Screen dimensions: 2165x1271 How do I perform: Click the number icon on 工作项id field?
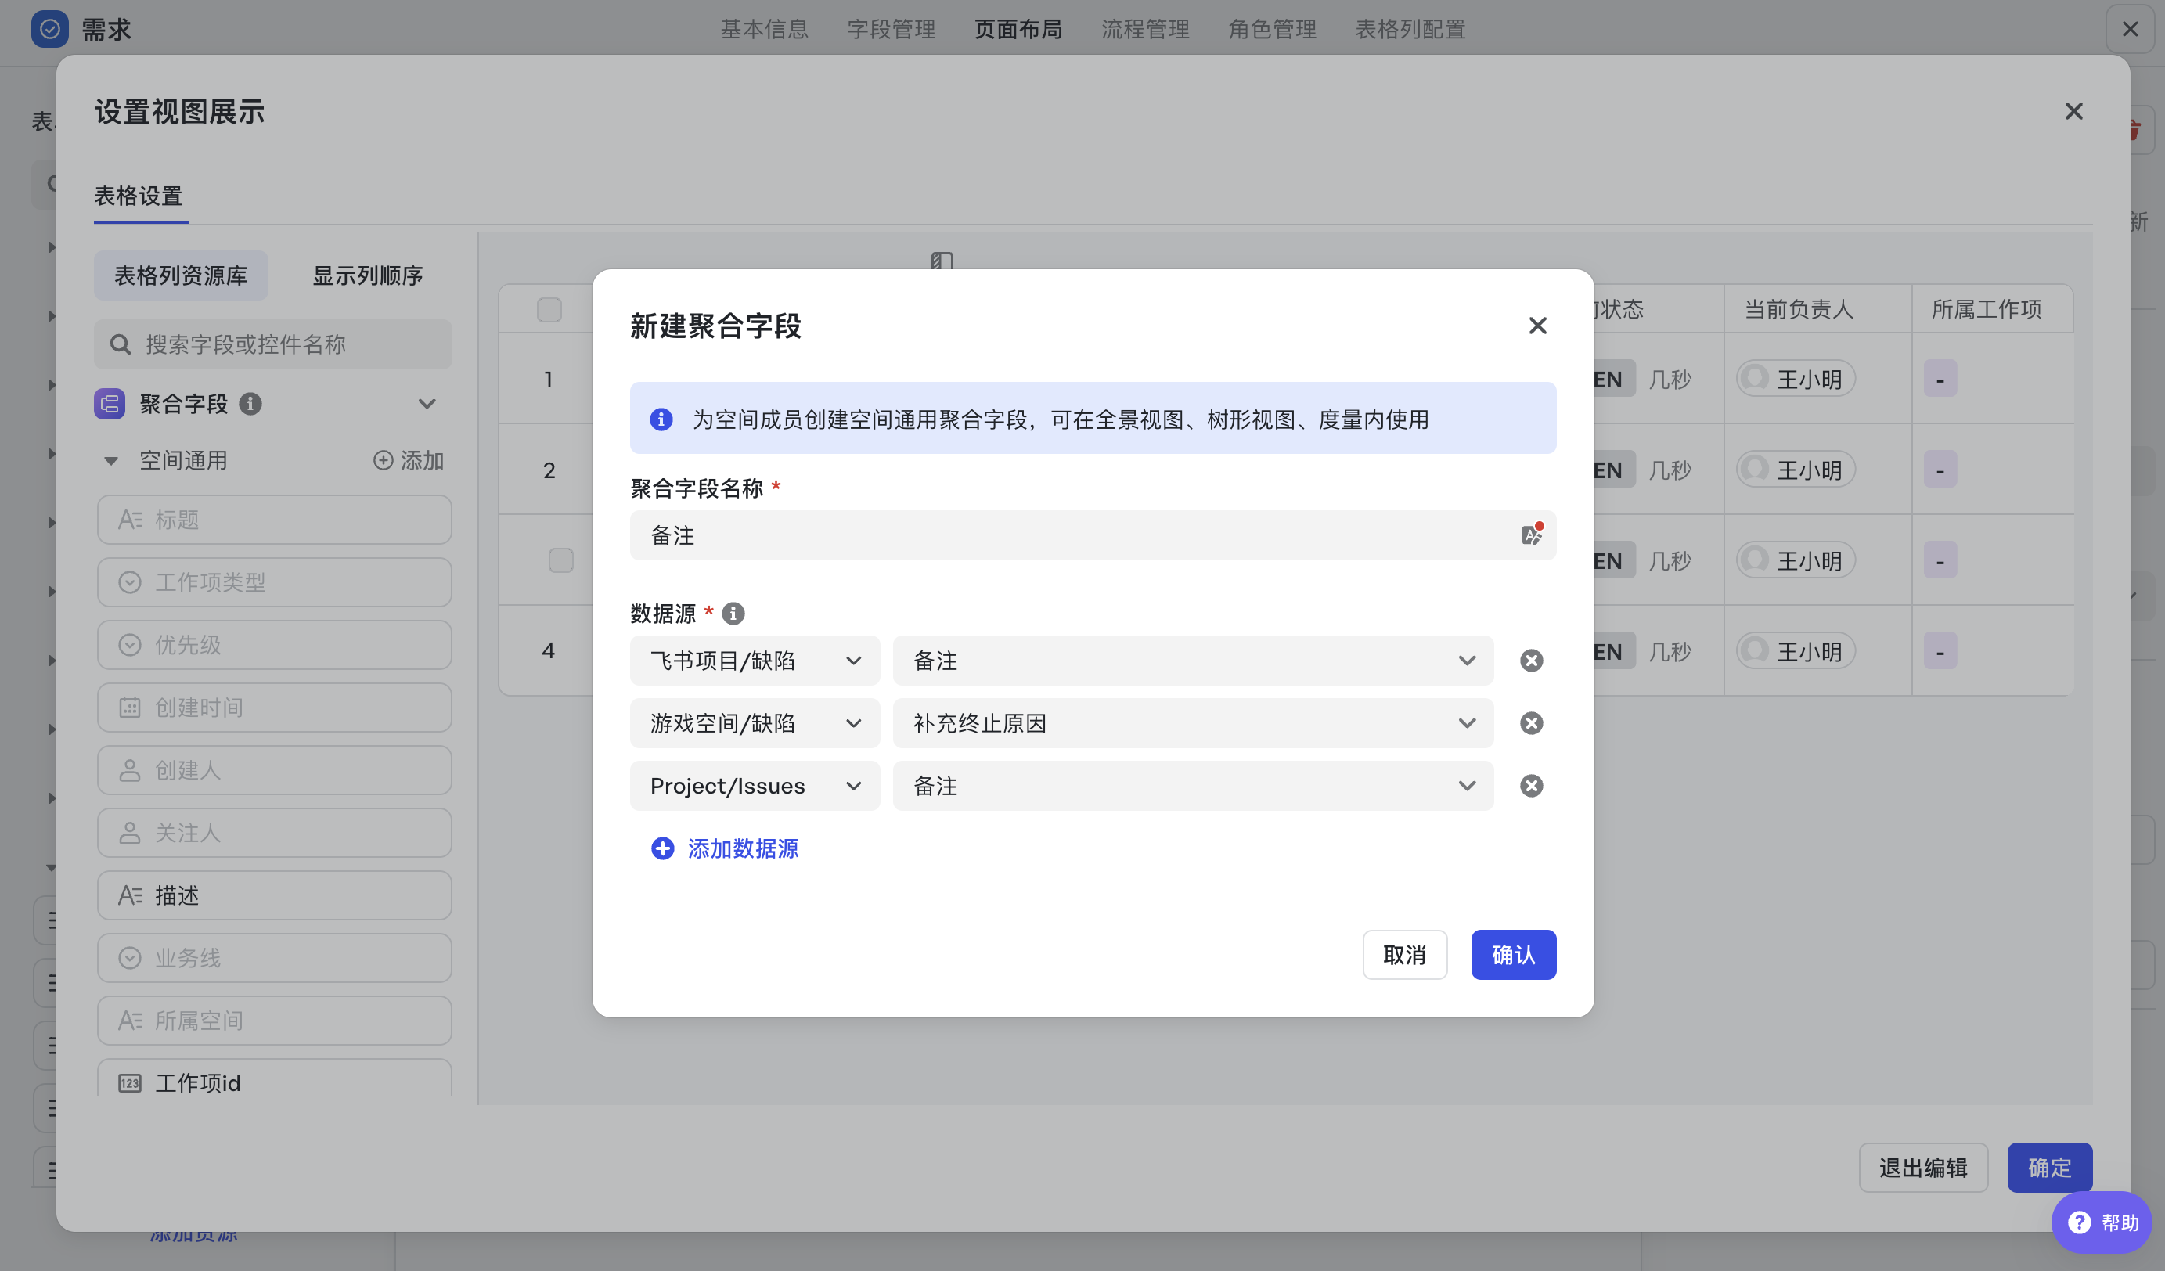pyautogui.click(x=130, y=1083)
